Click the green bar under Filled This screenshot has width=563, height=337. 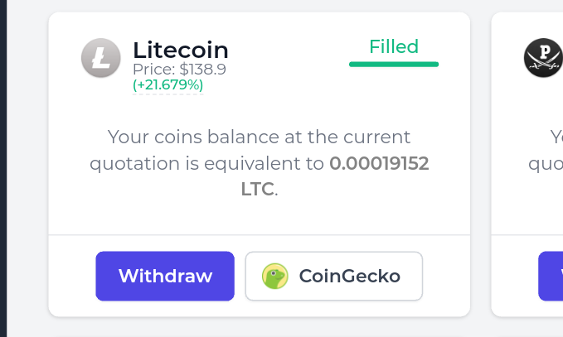pos(394,63)
